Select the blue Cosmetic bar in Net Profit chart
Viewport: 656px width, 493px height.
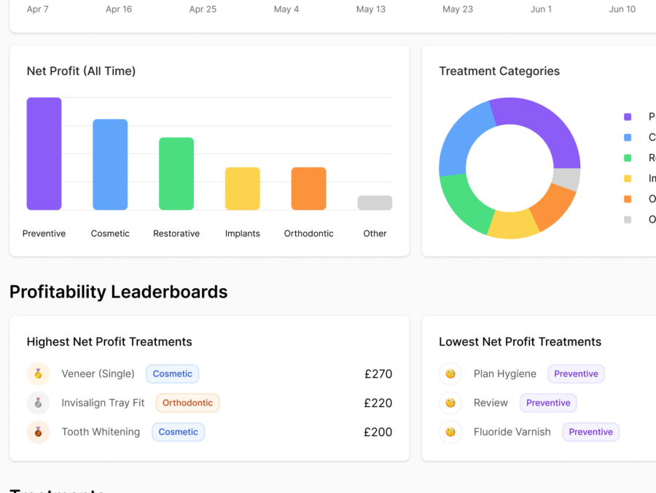110,165
